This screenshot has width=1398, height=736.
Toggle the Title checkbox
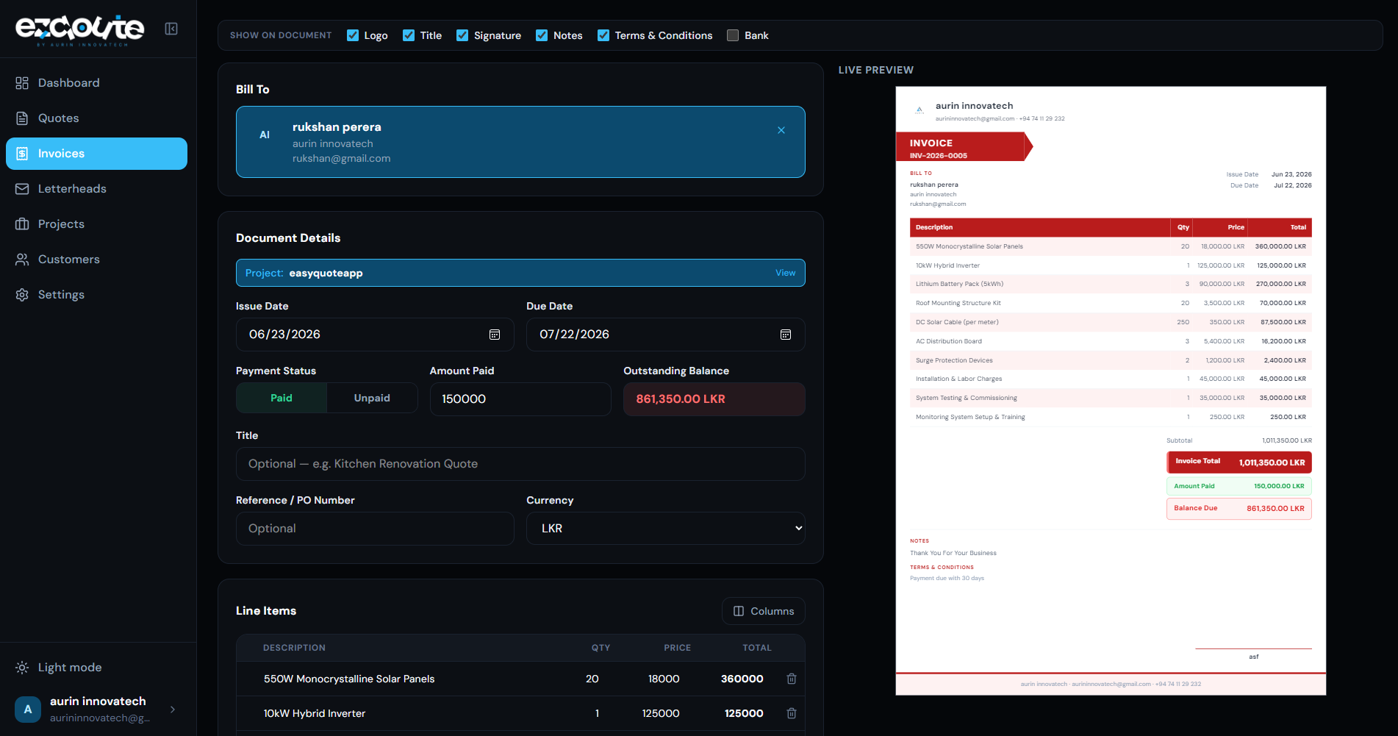coord(409,35)
